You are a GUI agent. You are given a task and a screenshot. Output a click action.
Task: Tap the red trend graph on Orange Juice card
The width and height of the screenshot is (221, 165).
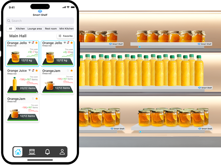(x=32, y=83)
